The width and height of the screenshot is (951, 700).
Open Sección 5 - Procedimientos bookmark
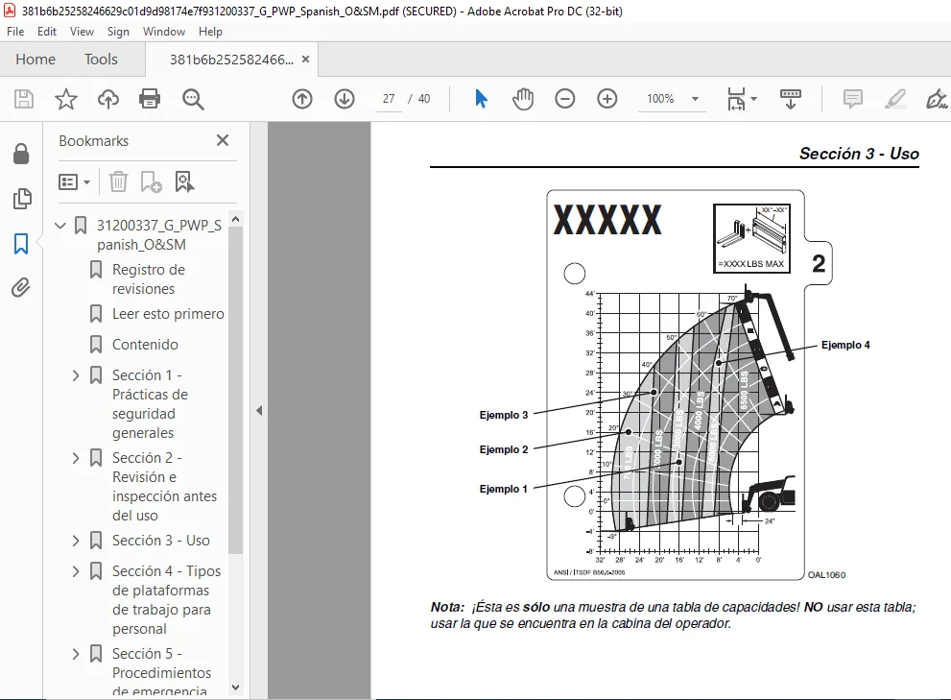(x=161, y=673)
